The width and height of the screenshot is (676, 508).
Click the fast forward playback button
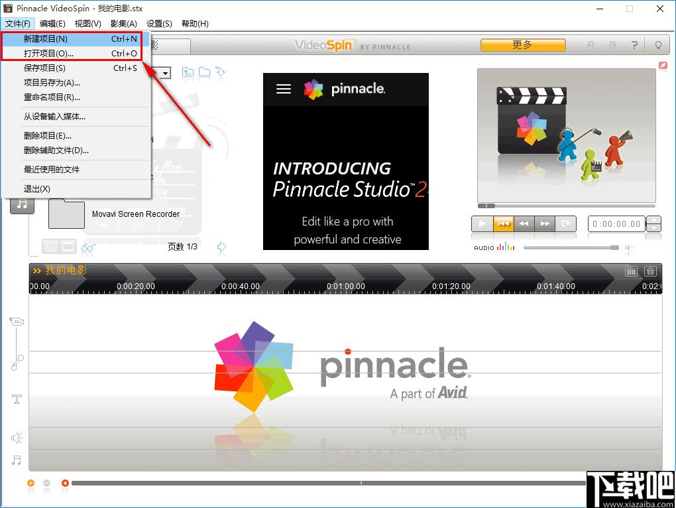coord(545,223)
